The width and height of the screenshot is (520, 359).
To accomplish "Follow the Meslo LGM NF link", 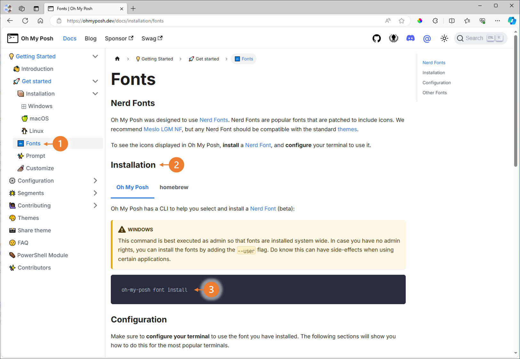I will pyautogui.click(x=163, y=129).
